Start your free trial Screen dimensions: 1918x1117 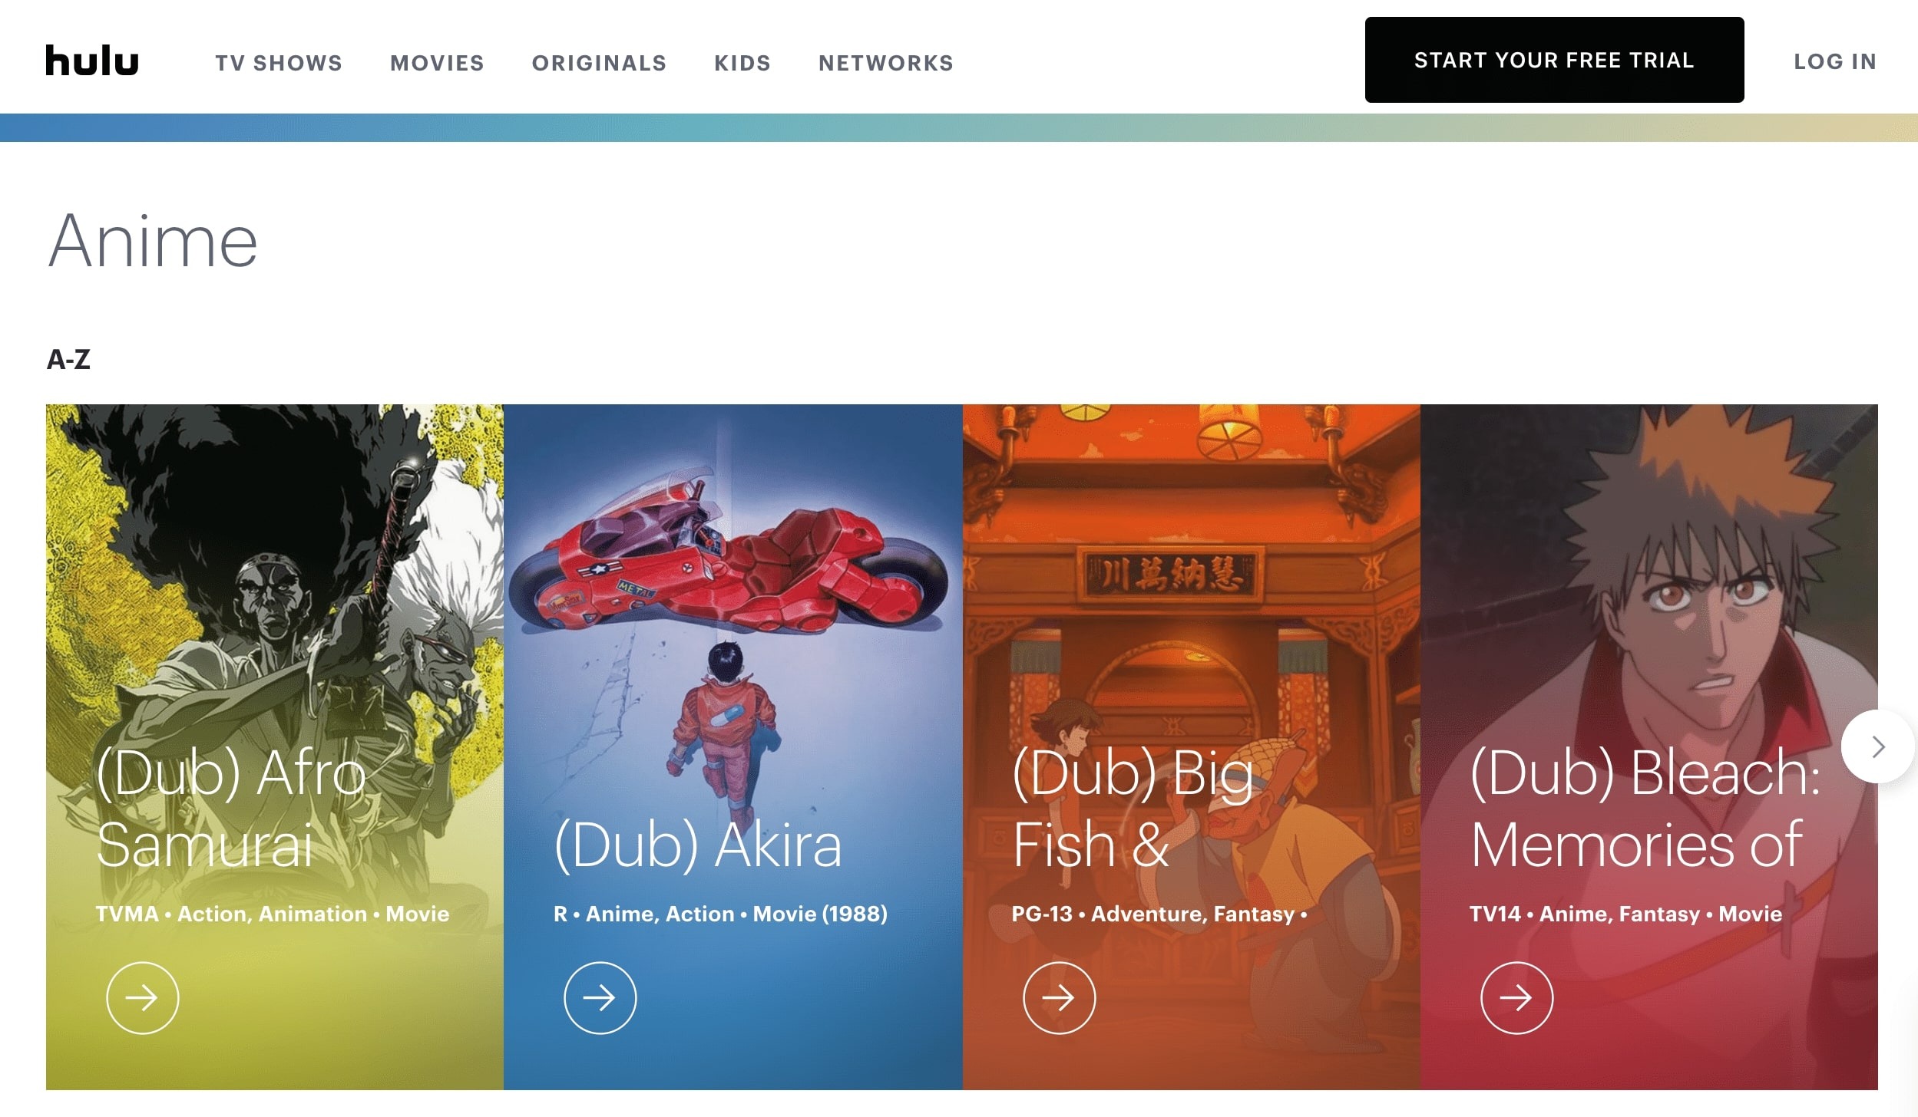(x=1553, y=59)
